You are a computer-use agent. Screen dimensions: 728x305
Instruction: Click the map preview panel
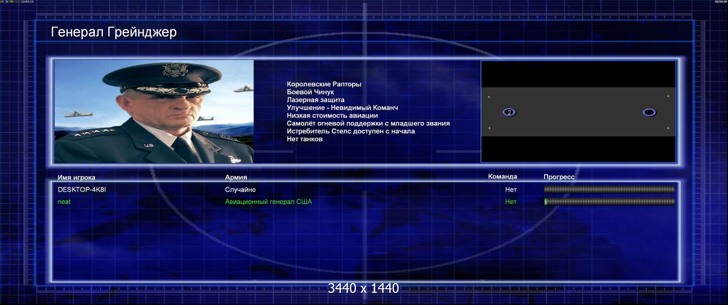point(578,111)
